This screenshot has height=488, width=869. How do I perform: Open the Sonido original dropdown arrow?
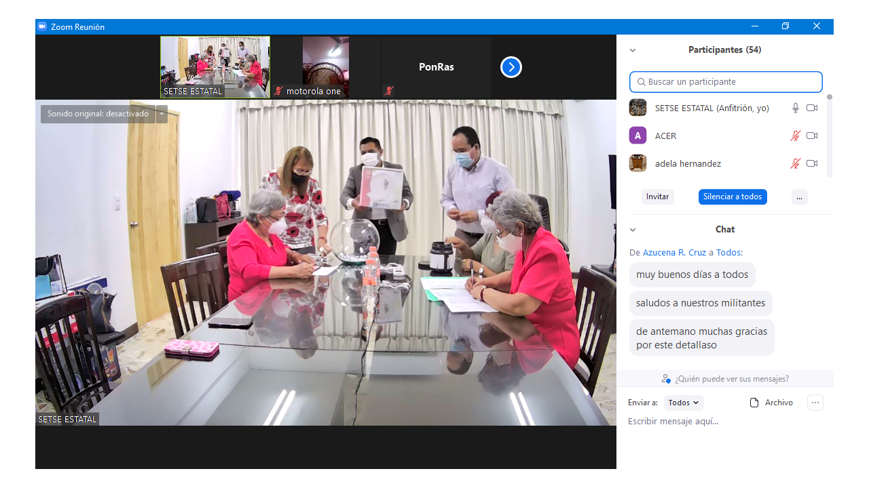(x=162, y=114)
